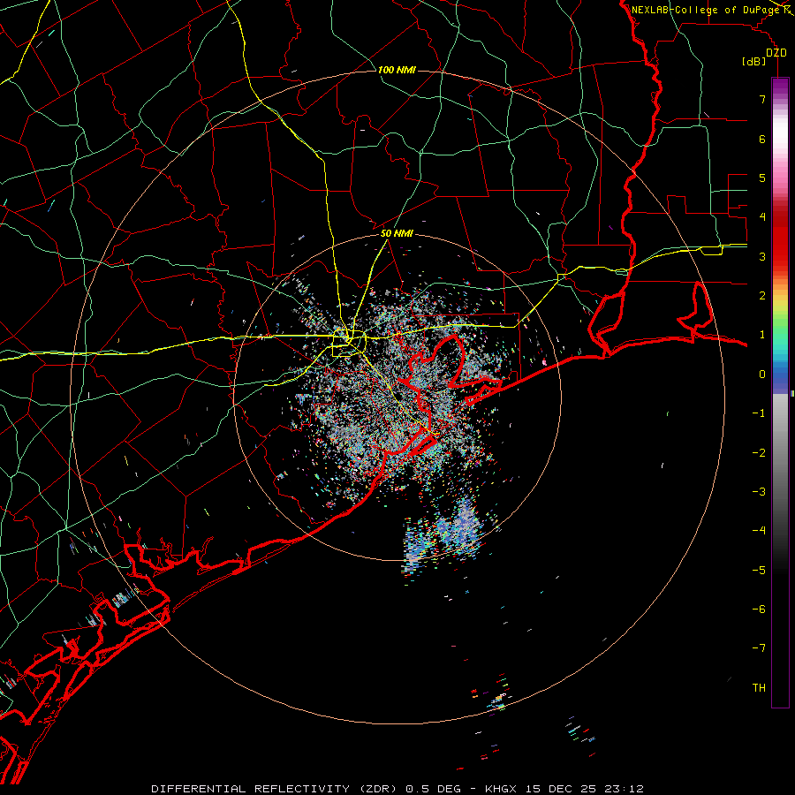Screen dimensions: 795x795
Task: Click the 50 NMI range ring label
Action: (397, 233)
